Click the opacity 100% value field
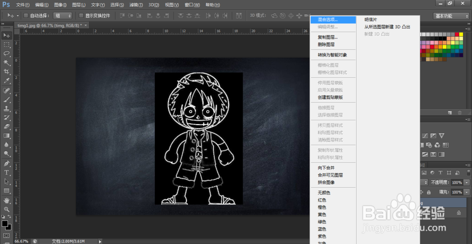The height and width of the screenshot is (244, 472). pos(457,182)
